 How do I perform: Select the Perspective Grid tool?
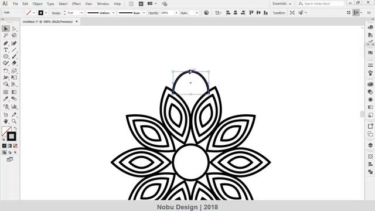coord(14,84)
